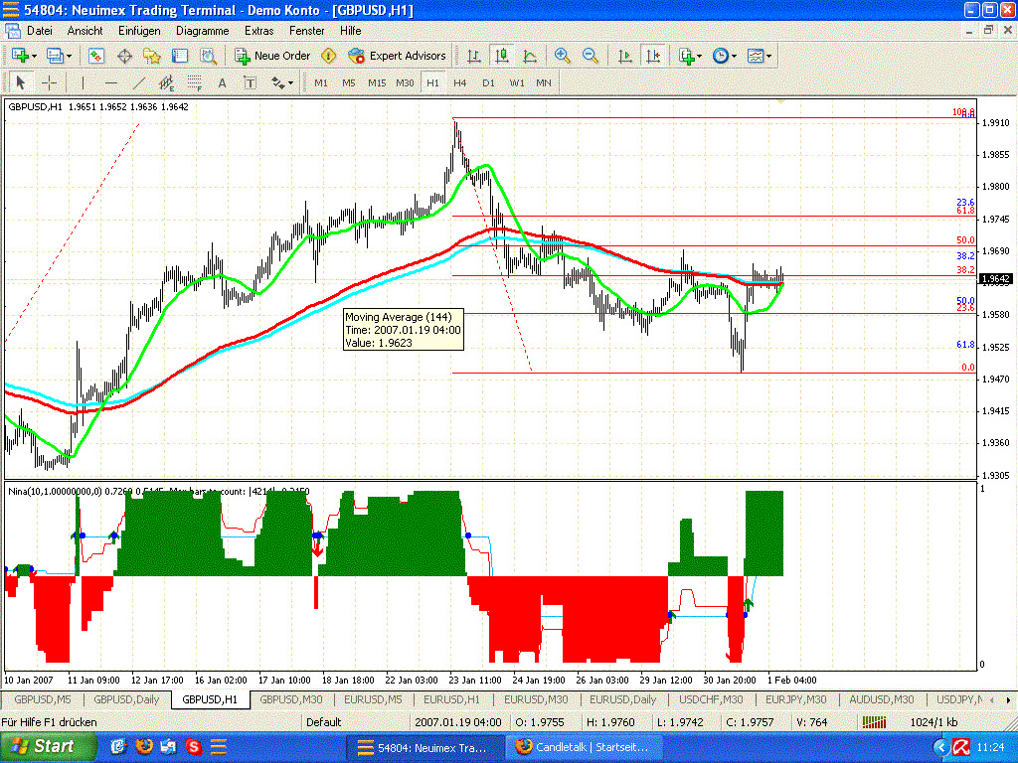Select the crosshair cursor tool
Screen dimensions: 1018x763
pyautogui.click(x=48, y=82)
